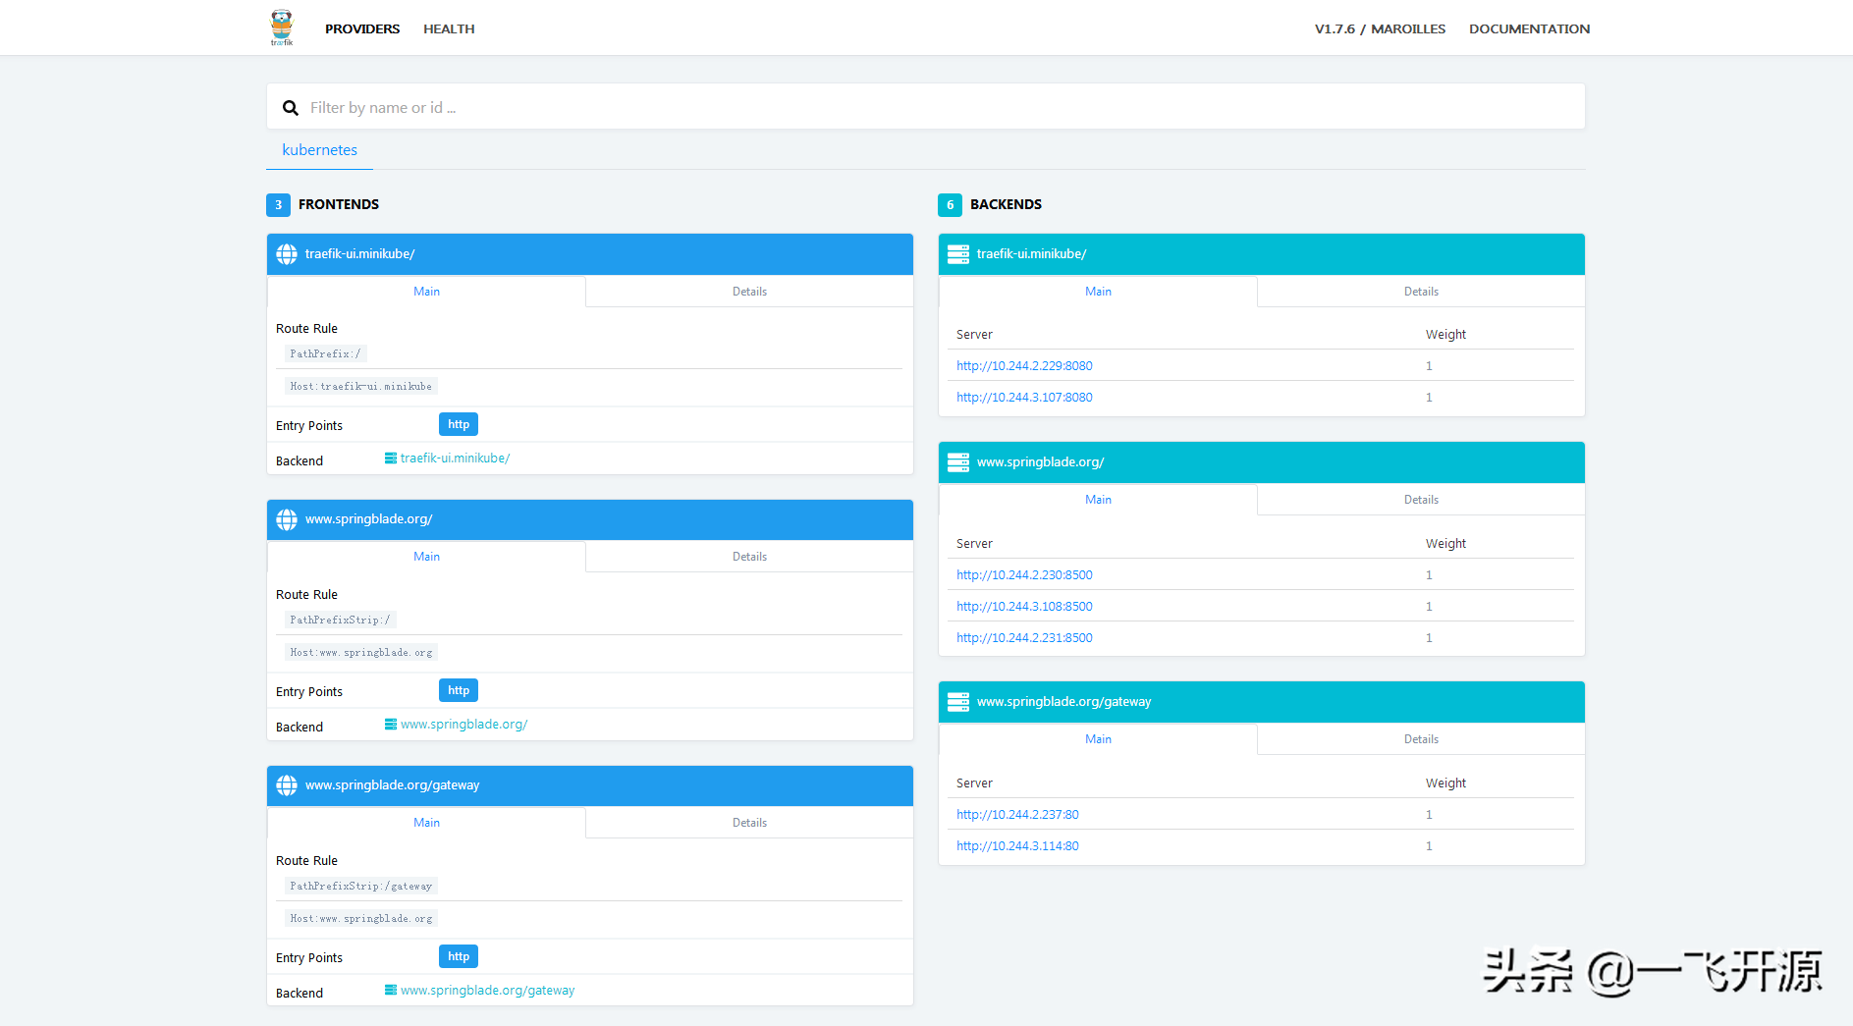Open Details tab of www.springblade.org/ backend
This screenshot has height=1026, width=1853.
pyautogui.click(x=1421, y=500)
